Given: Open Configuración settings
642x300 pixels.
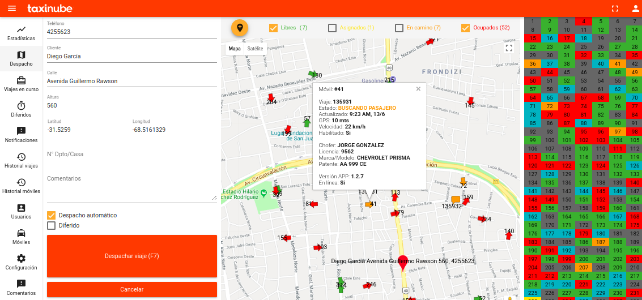Looking at the screenshot, I should click(21, 262).
